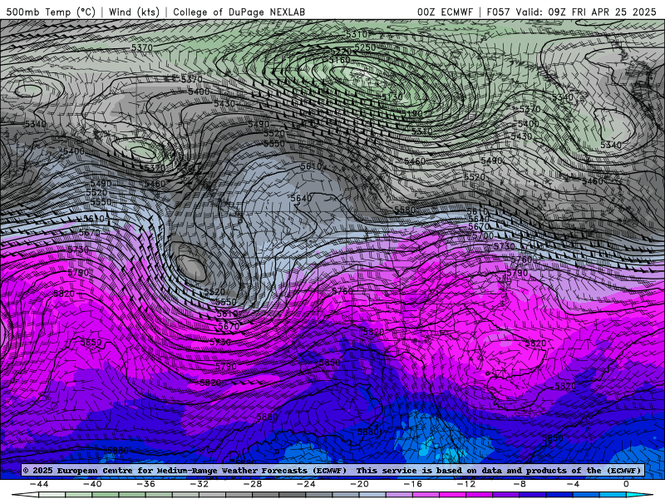Image resolution: width=665 pixels, height=499 pixels.
Task: Click the -32 color scale label
Action: pos(199,484)
